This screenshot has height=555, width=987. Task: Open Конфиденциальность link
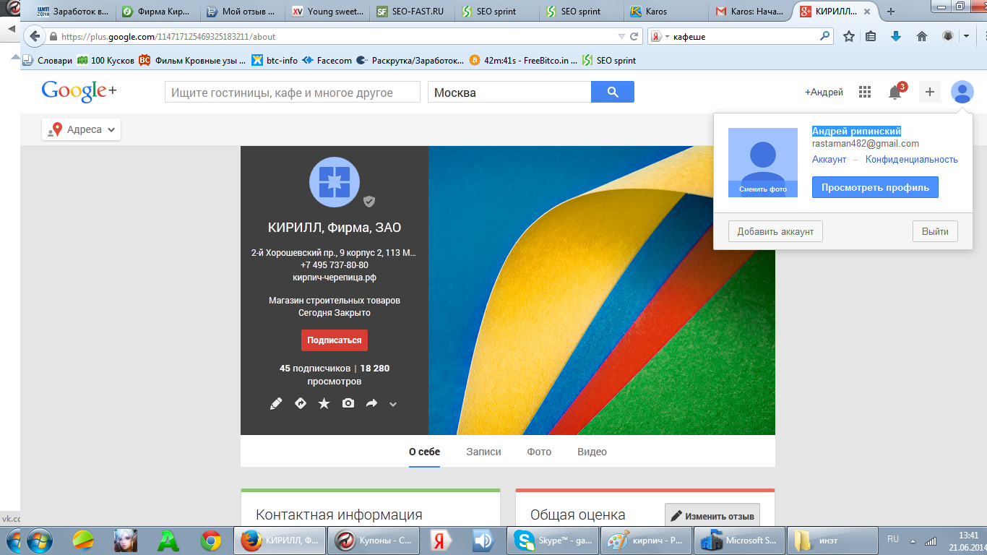pos(912,159)
